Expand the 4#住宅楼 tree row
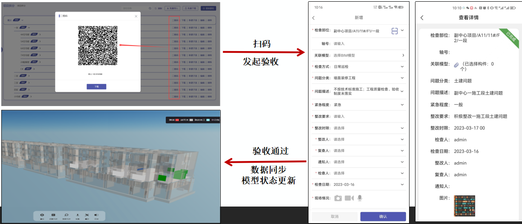Image resolution: width=522 pixels, height=224 pixels. pyautogui.click(x=40, y=34)
